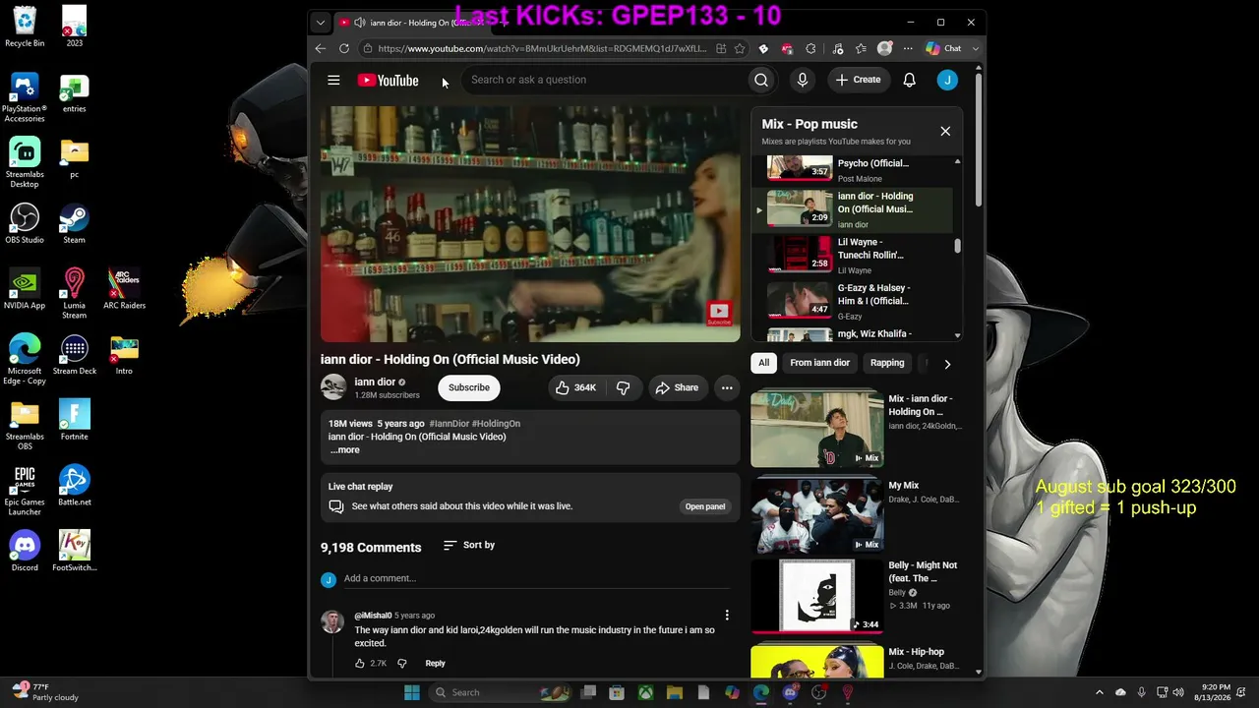Show next filter chips with the arrow

947,364
